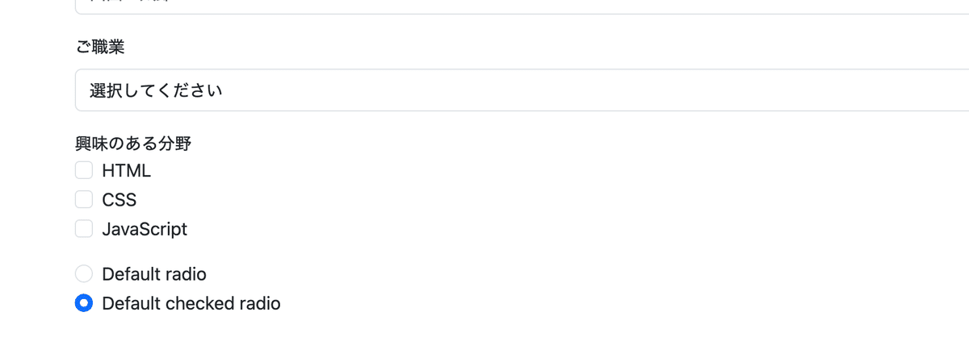Click the 興味のある分野 heading label

pyautogui.click(x=133, y=144)
